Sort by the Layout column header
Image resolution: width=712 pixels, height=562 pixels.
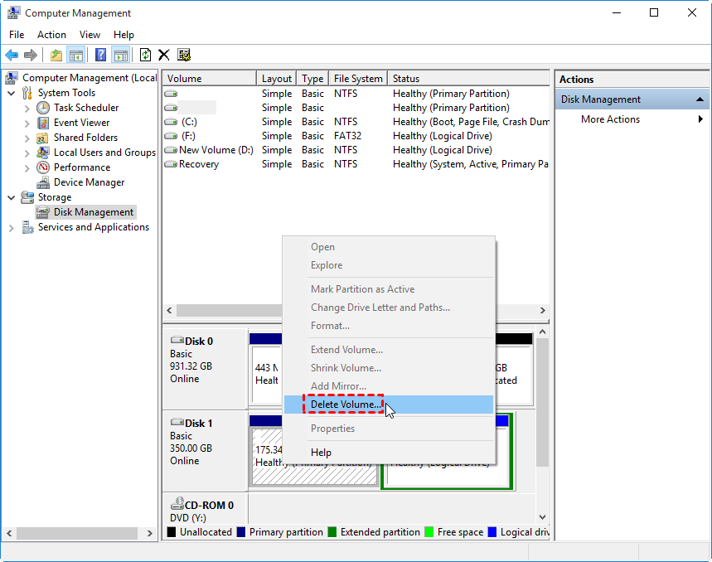coord(277,79)
